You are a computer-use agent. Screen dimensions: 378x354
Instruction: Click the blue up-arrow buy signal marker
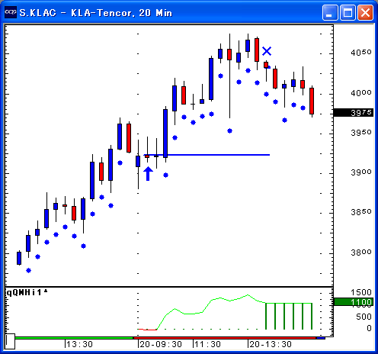(148, 174)
